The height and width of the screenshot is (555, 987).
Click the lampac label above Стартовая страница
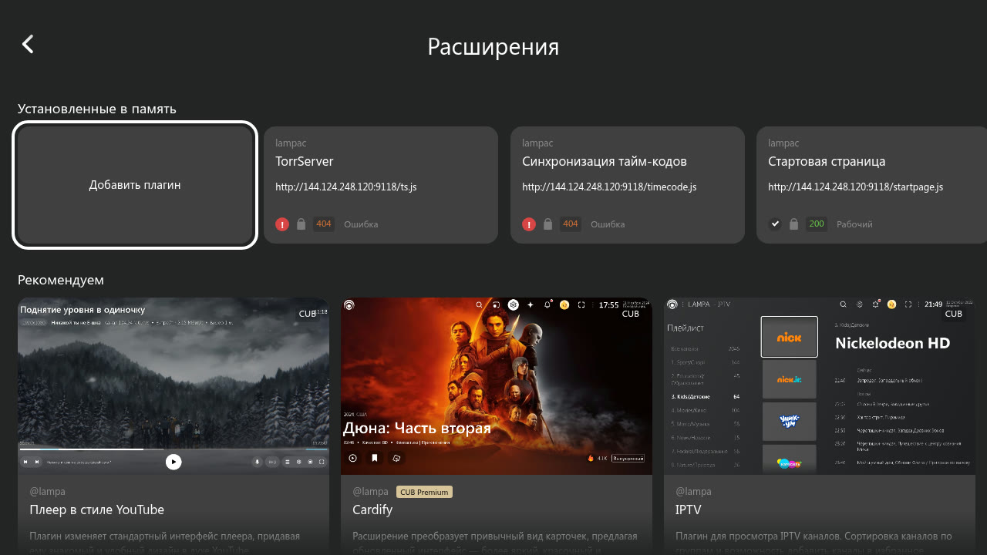pos(783,143)
